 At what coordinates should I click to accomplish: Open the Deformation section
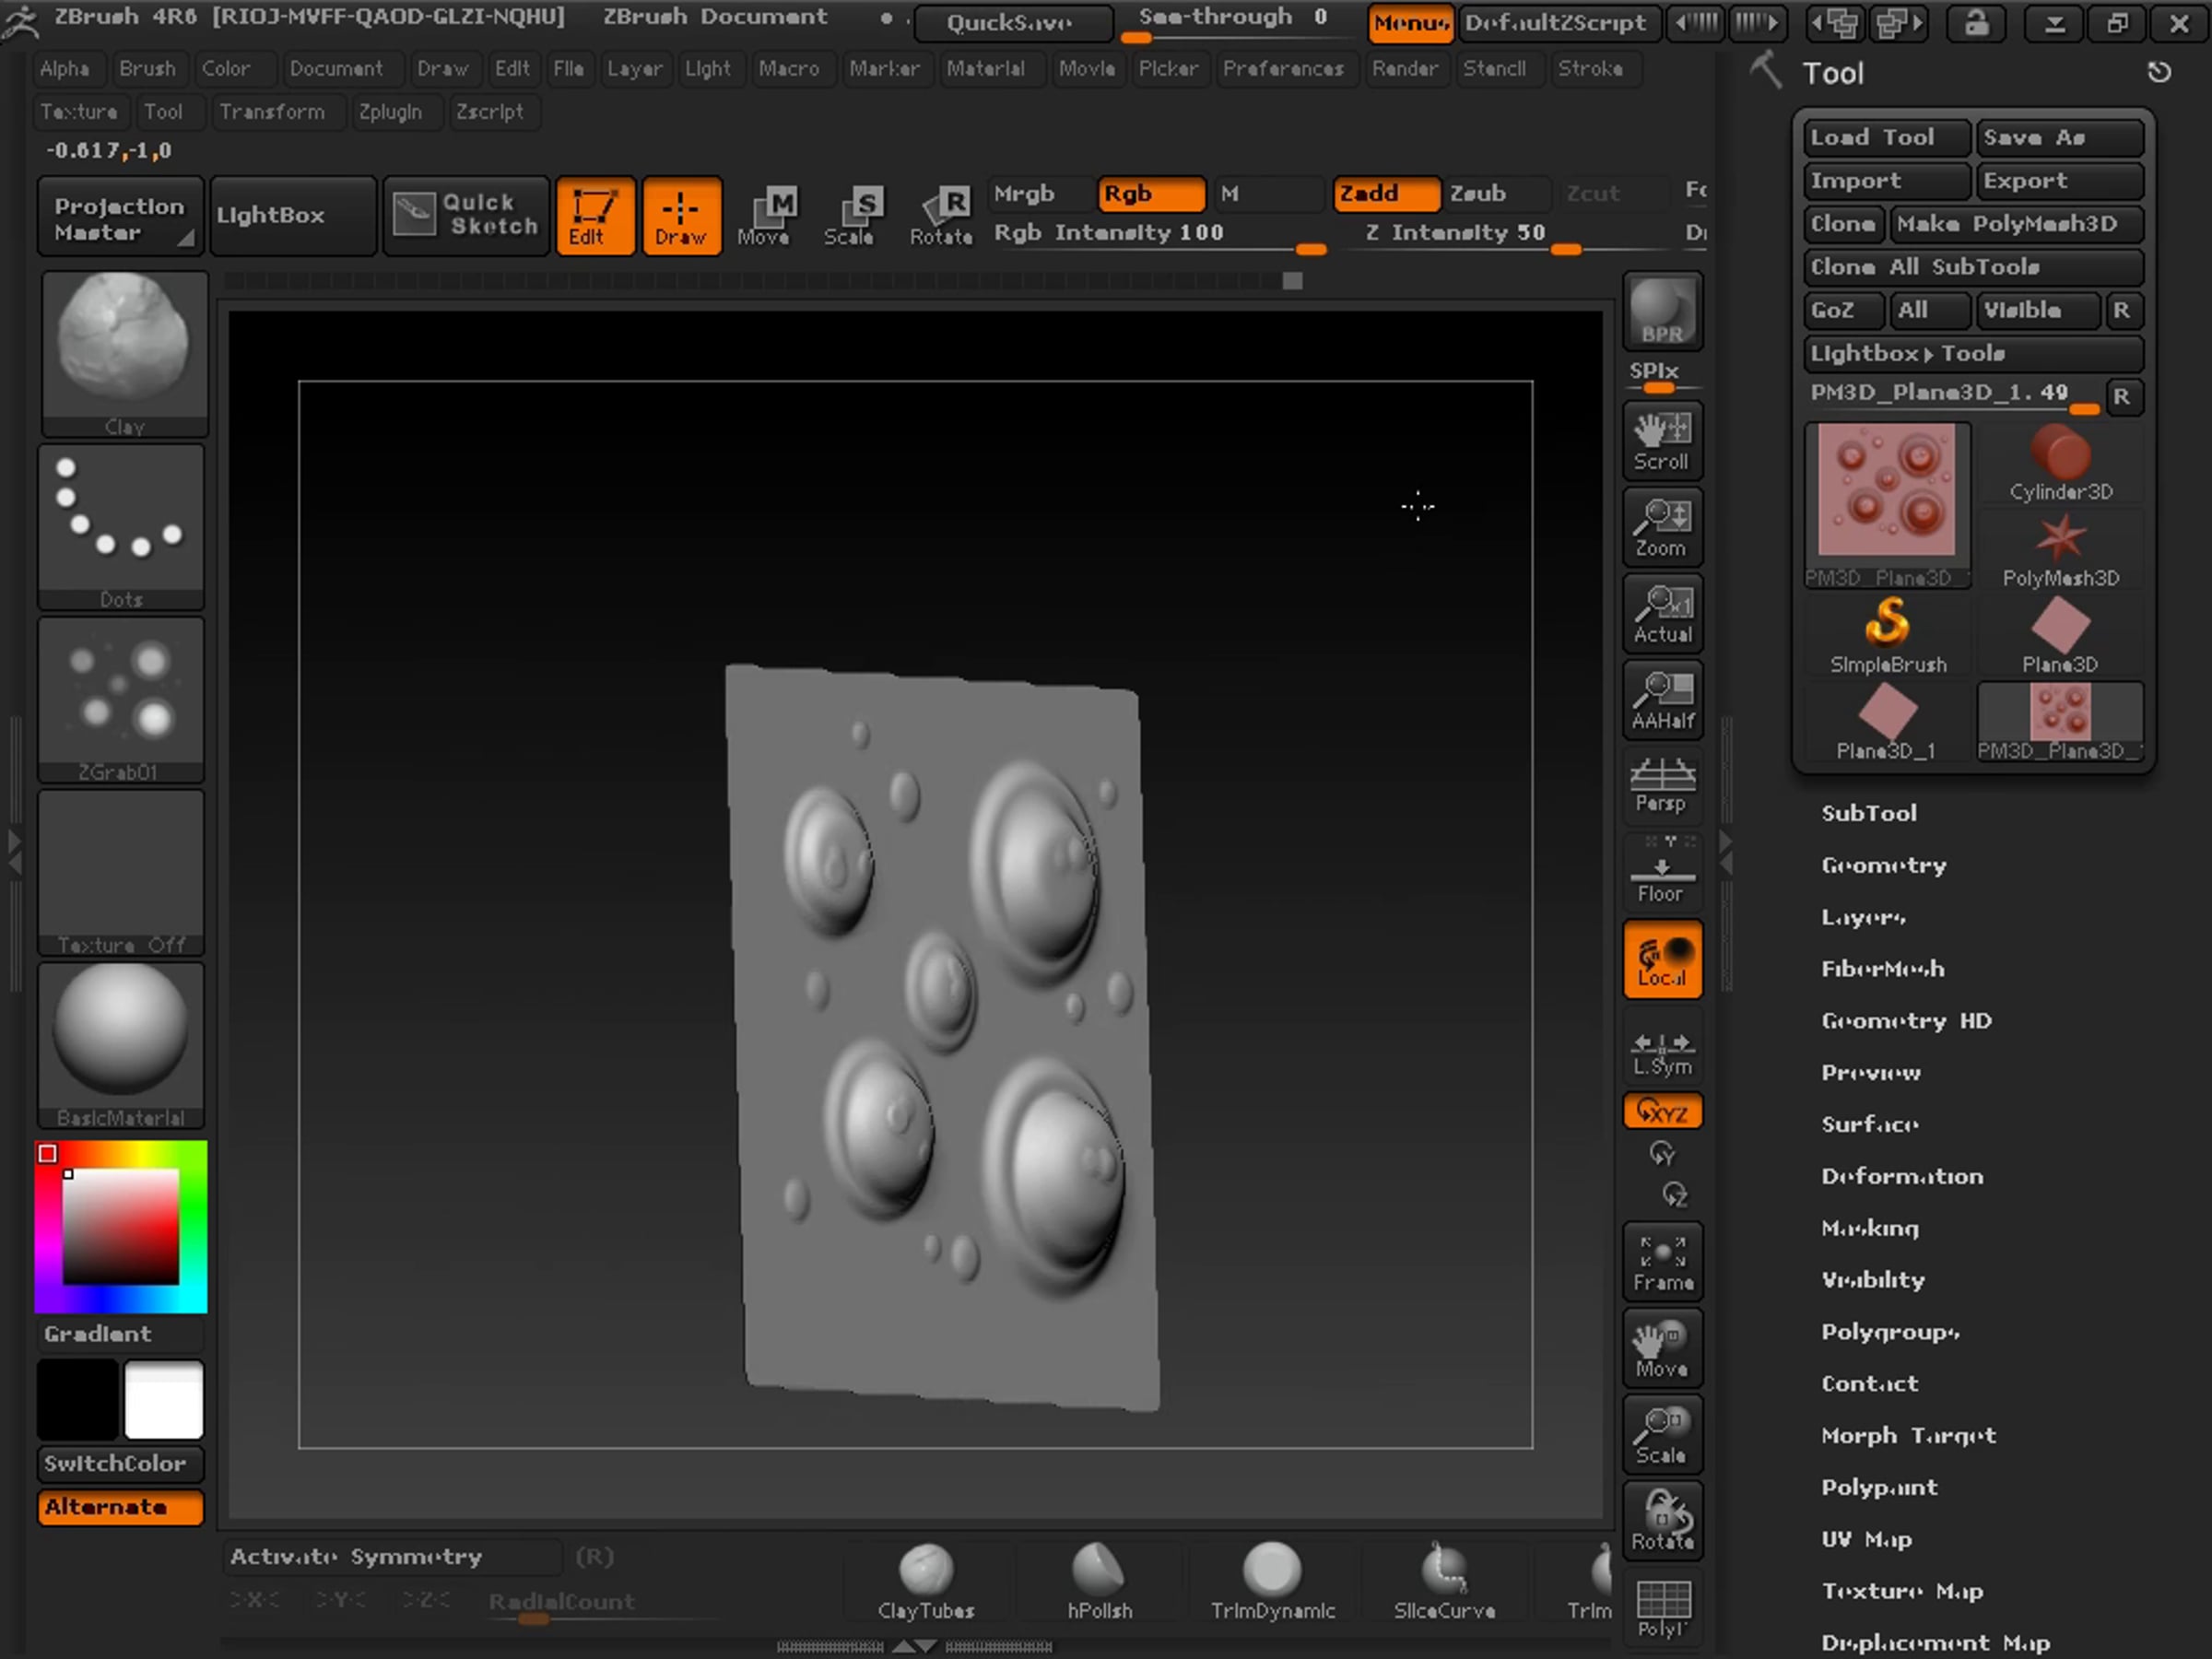(1901, 1176)
